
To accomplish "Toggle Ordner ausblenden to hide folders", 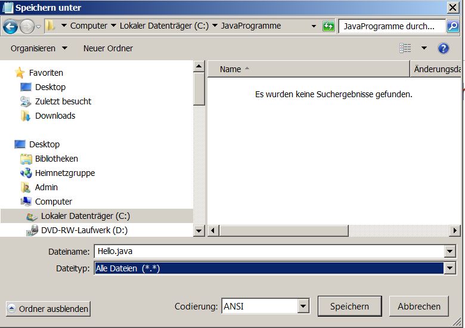I will 48,309.
